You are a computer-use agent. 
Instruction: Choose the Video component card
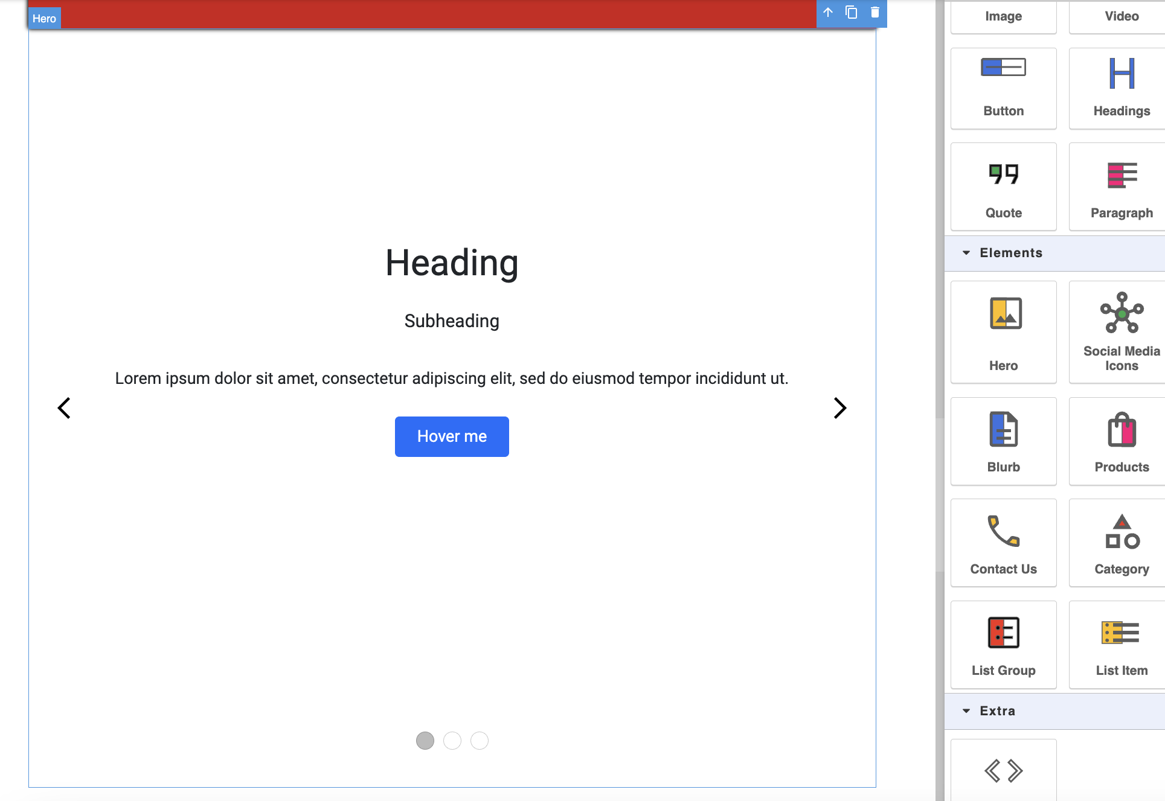coord(1117,16)
